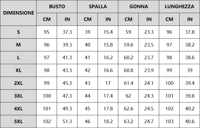
Task: Click the 2XL size row label
Action: pyautogui.click(x=18, y=83)
